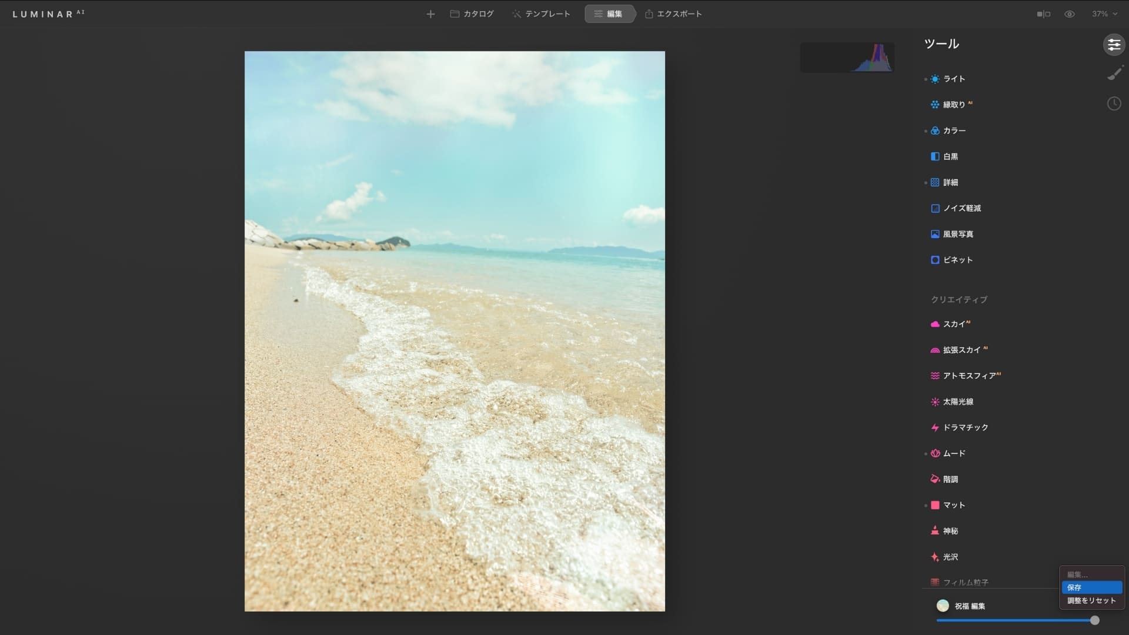This screenshot has height=635, width=1129.
Task: Click the Sky AI cloud icon
Action: tap(935, 324)
